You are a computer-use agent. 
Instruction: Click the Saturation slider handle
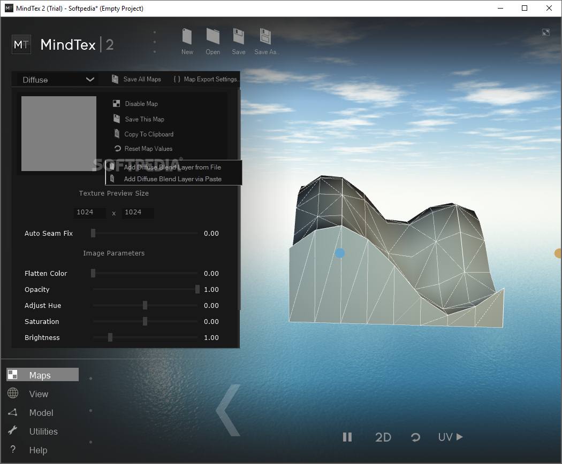coord(145,321)
